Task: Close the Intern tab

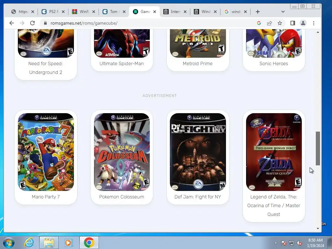Action: coord(185,12)
